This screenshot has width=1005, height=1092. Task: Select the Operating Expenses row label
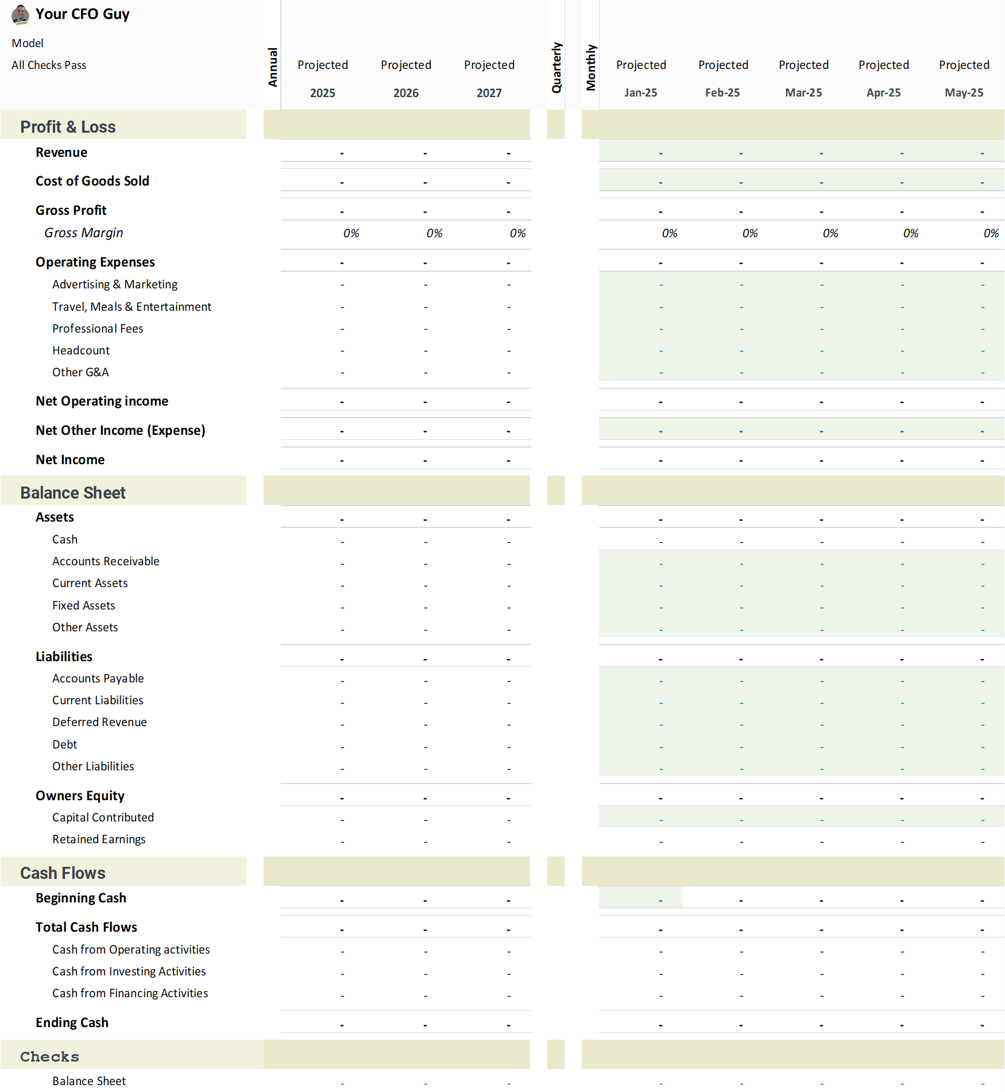pos(95,262)
